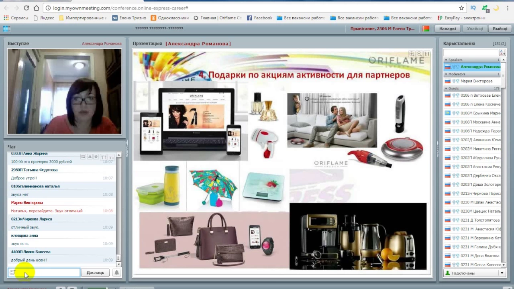Open the Chrome three-dot menu

coord(508,8)
